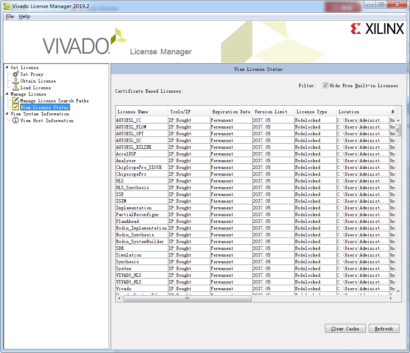Screen dimensions: 410x353
Task: Select the Implementation license name cell
Action: coord(142,208)
